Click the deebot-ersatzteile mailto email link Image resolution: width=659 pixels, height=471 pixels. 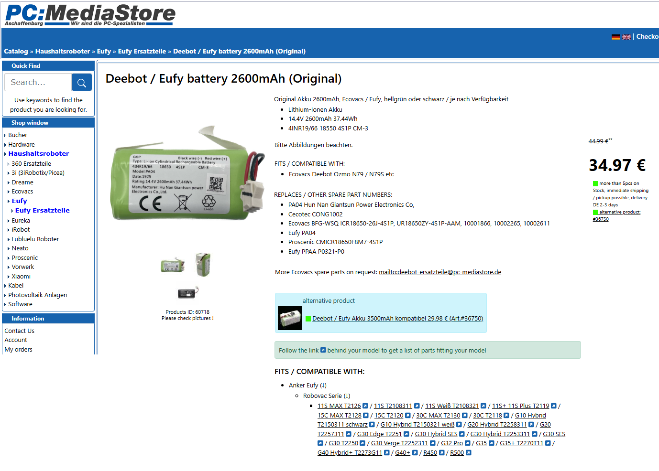[440, 272]
